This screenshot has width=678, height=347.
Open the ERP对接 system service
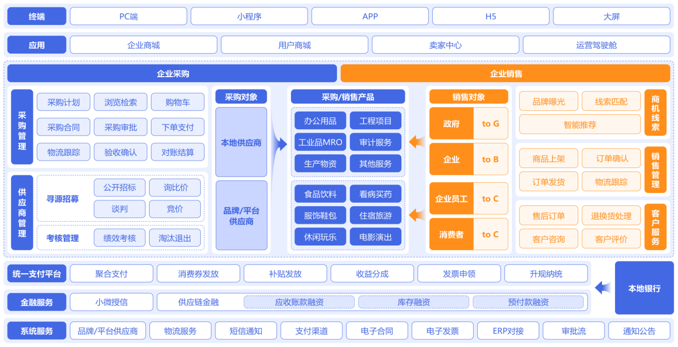(508, 331)
